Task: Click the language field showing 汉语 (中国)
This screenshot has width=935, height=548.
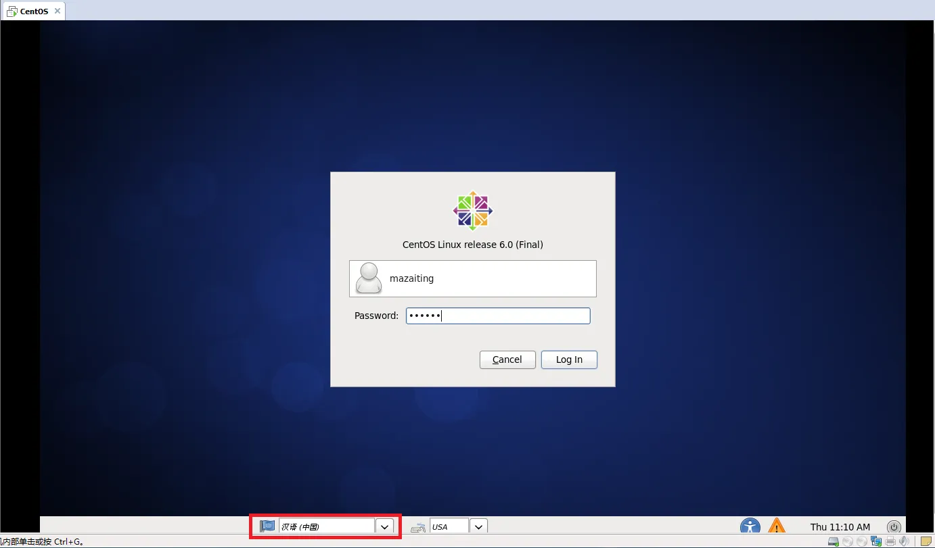Action: (x=327, y=526)
